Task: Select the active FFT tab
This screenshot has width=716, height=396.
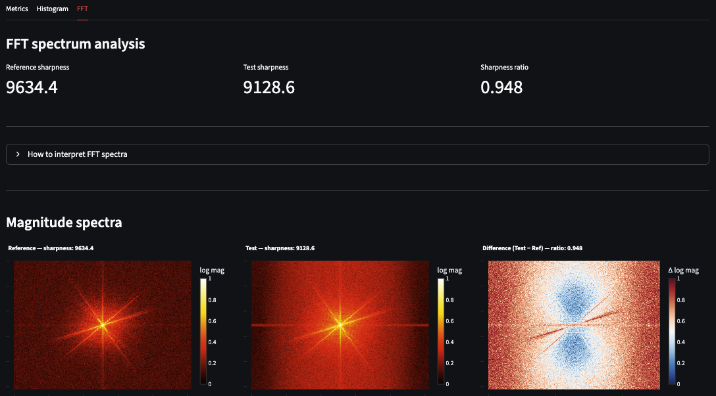Action: tap(82, 9)
